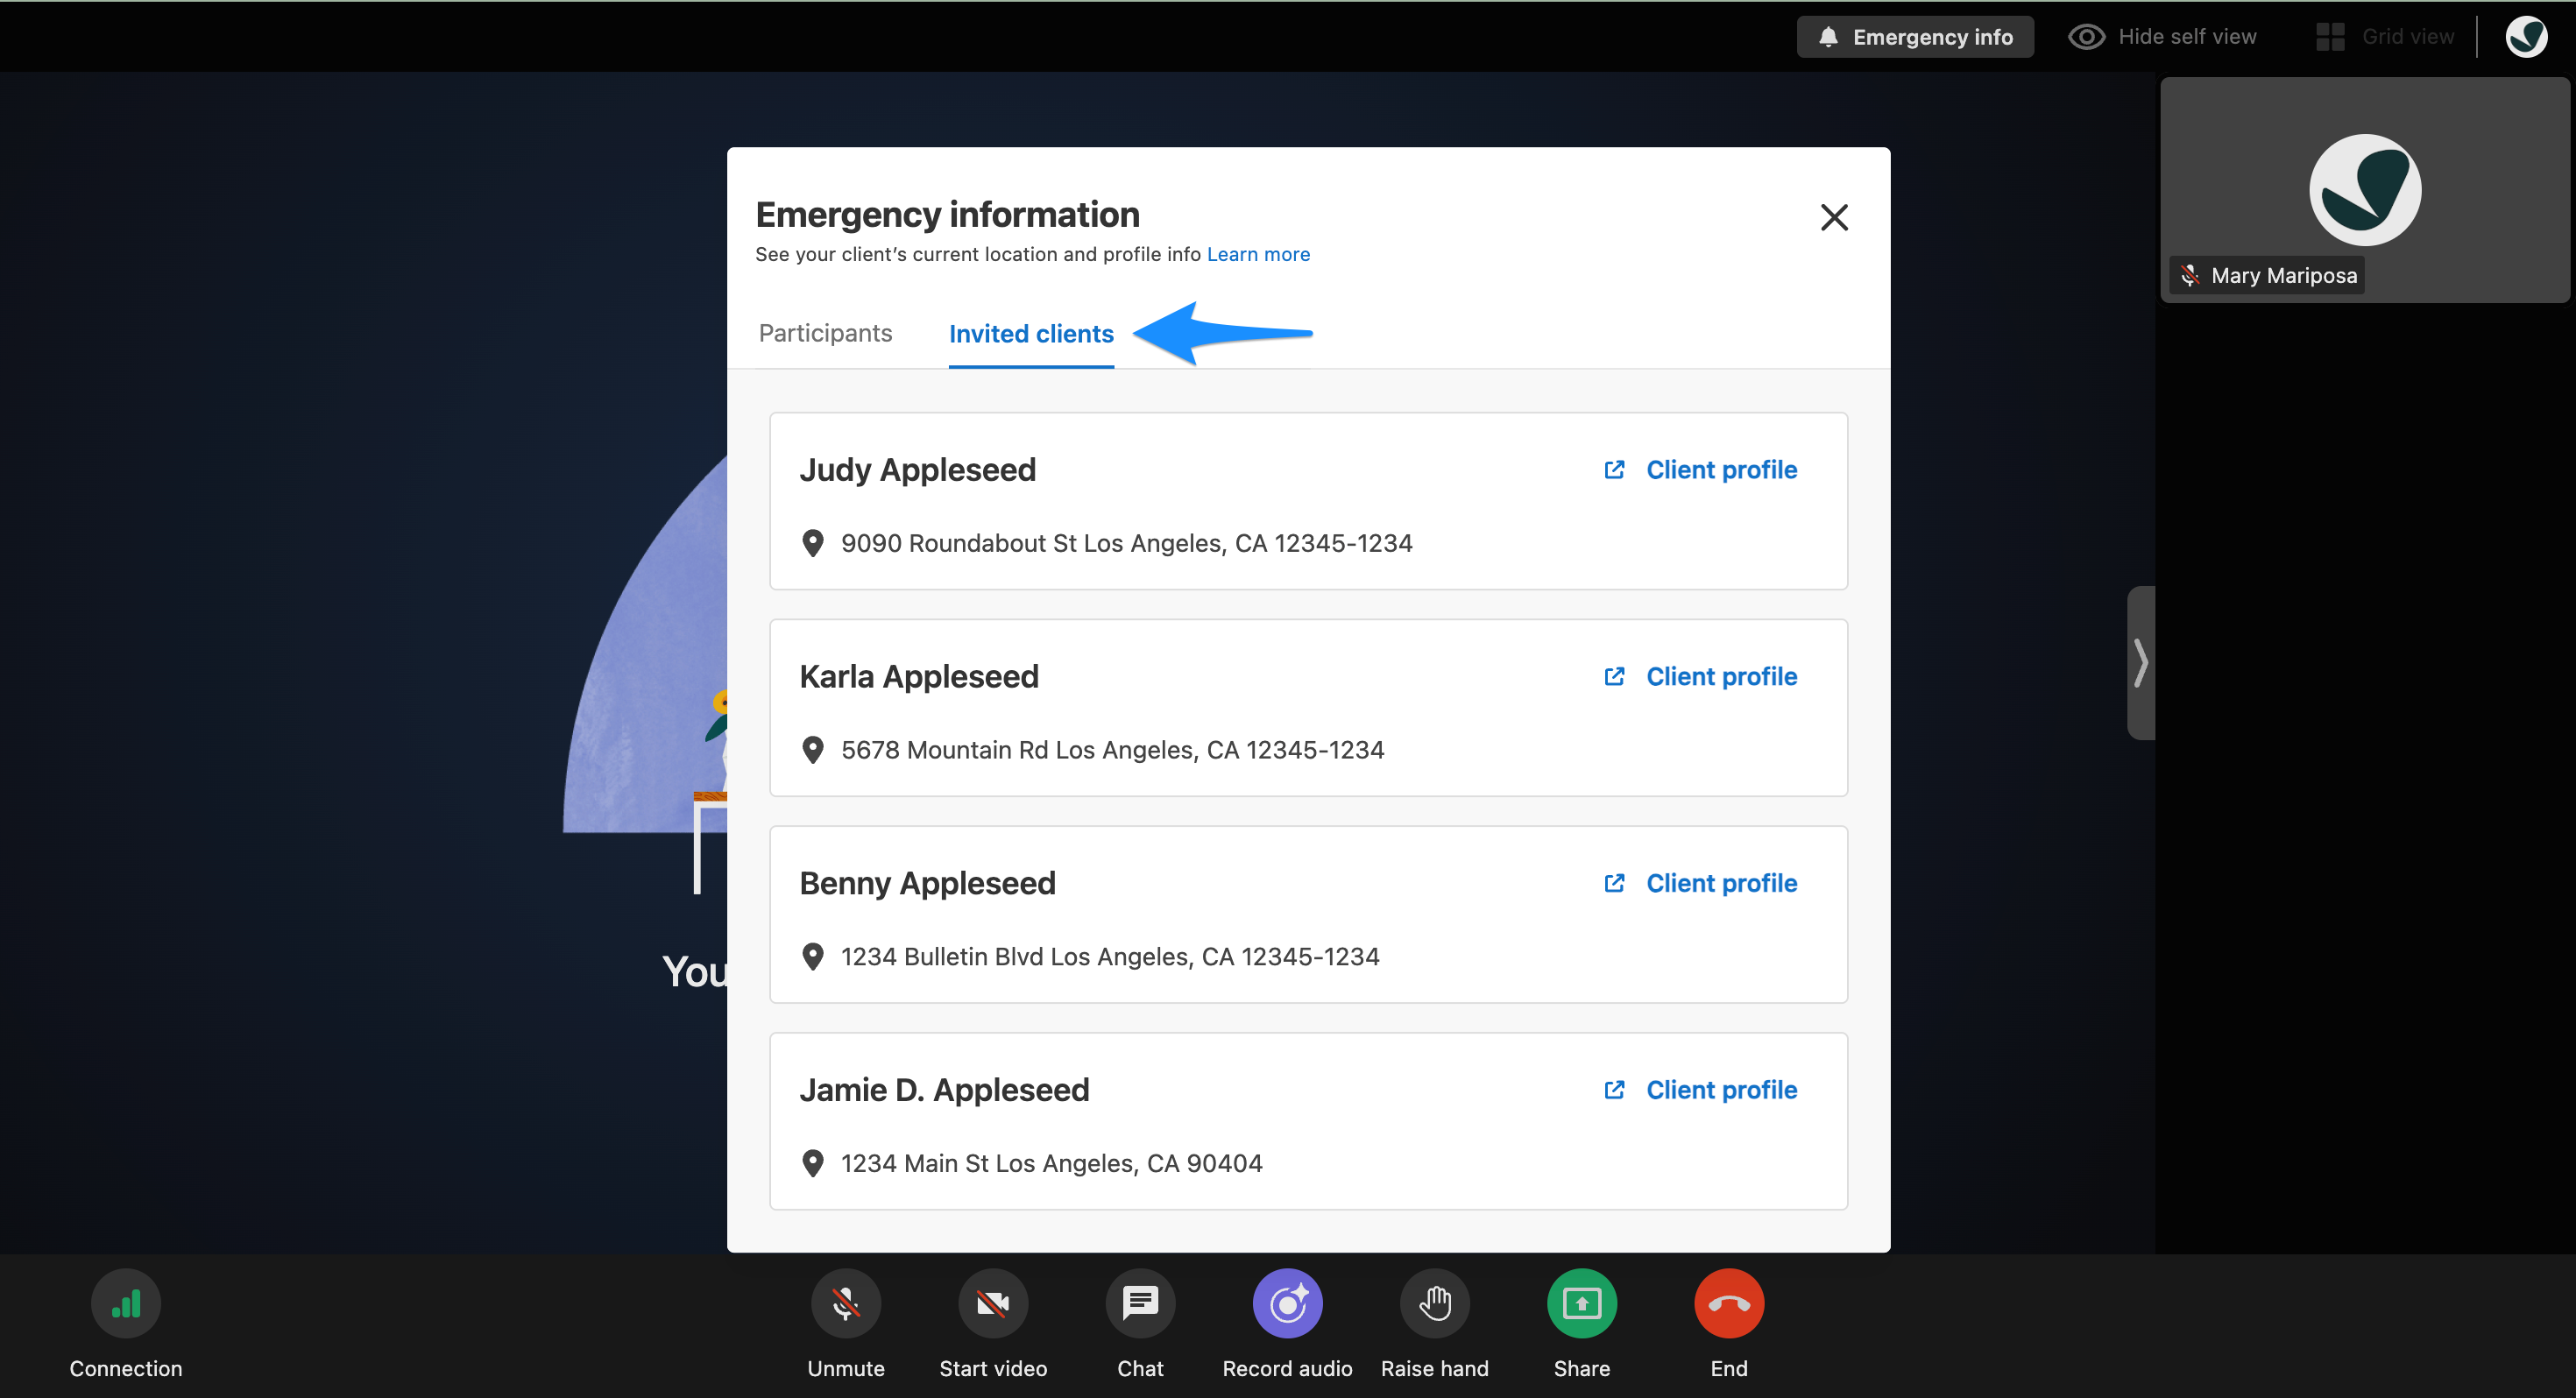Image resolution: width=2576 pixels, height=1398 pixels.
Task: Switch to Grid view
Action: [2385, 37]
